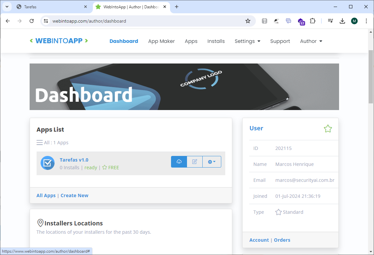Open the Installs page

coord(216,41)
